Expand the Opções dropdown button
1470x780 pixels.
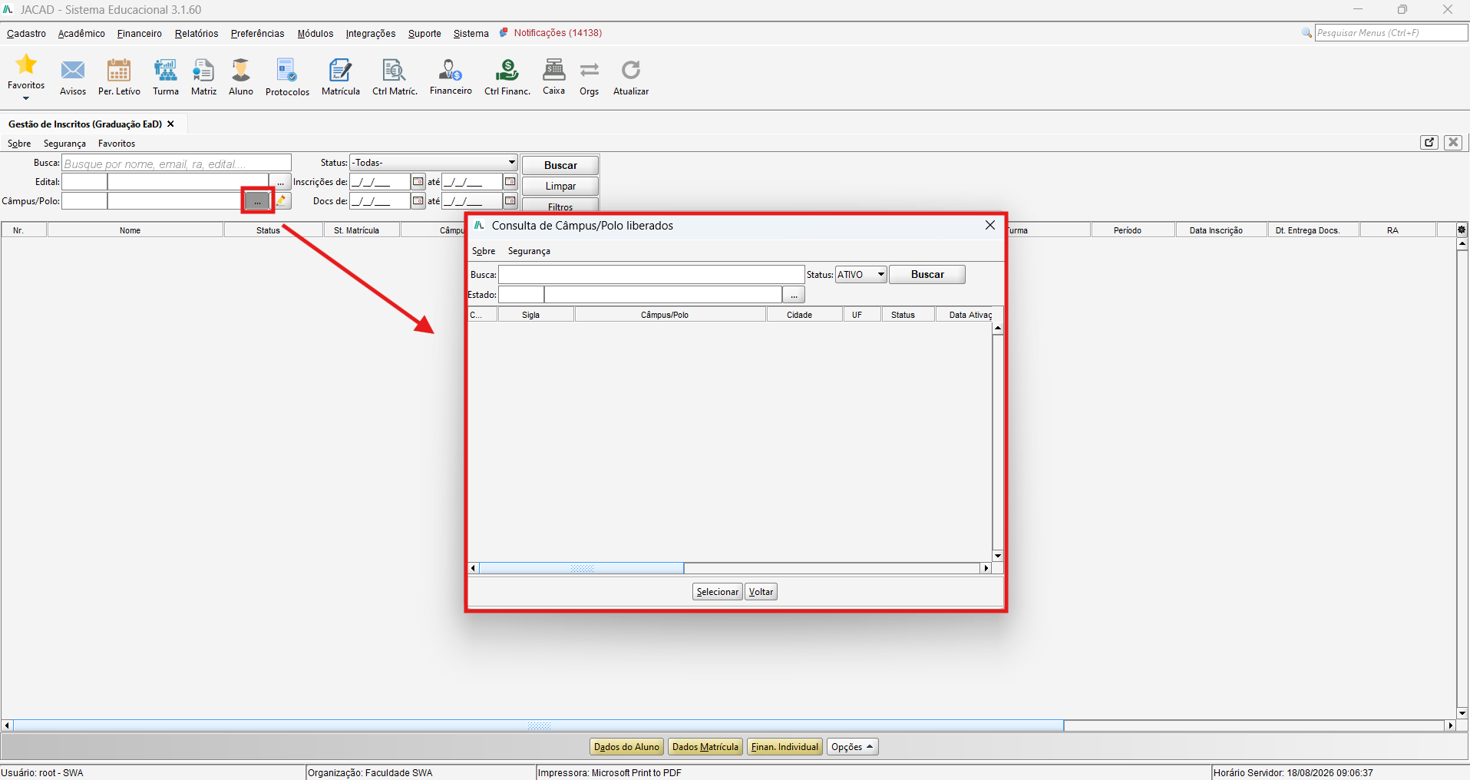[852, 747]
